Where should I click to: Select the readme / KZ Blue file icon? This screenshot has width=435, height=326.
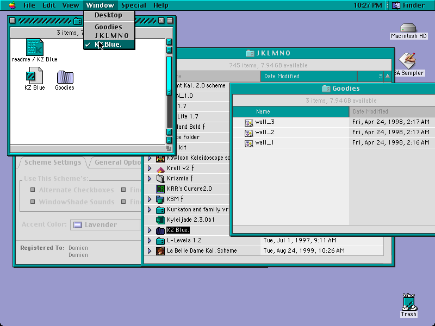[35, 47]
